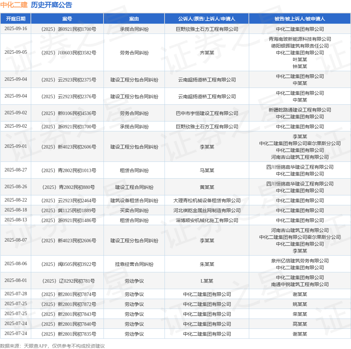Click the 开庭日期 column header
This screenshot has height=349, width=351.
[16, 19]
